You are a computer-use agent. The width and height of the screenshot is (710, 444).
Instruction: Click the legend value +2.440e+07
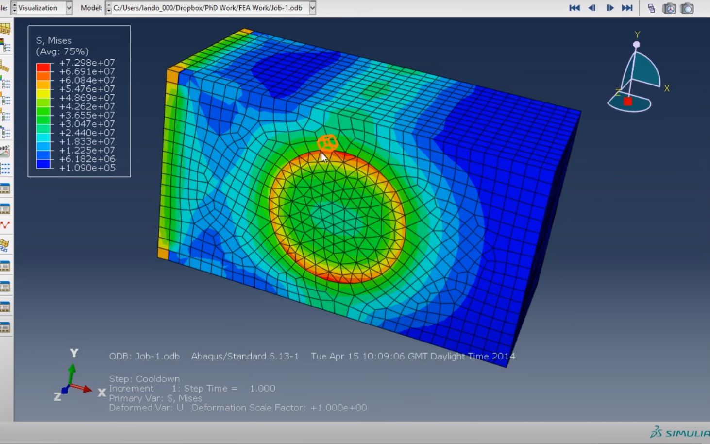coord(87,133)
